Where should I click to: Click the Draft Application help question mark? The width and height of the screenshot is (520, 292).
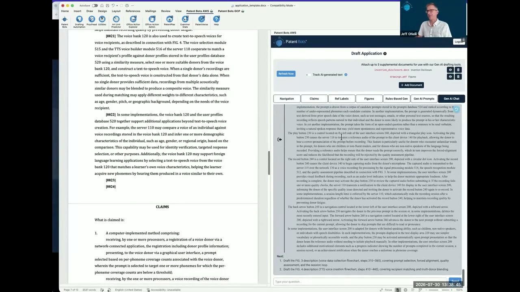[x=385, y=54]
